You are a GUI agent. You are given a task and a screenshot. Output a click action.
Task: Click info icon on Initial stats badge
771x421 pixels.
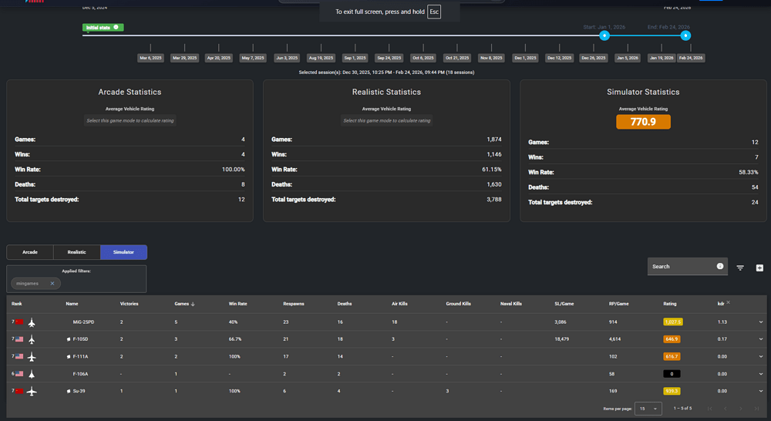116,27
